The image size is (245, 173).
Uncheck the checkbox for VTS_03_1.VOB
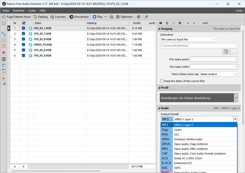[x=24, y=28]
